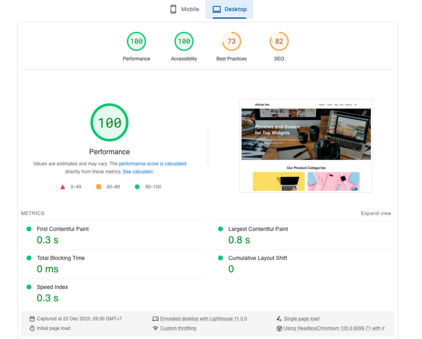Click the Affiliate Site page screenshot thumbnail
Screen dimensions: 422x339
(306, 145)
